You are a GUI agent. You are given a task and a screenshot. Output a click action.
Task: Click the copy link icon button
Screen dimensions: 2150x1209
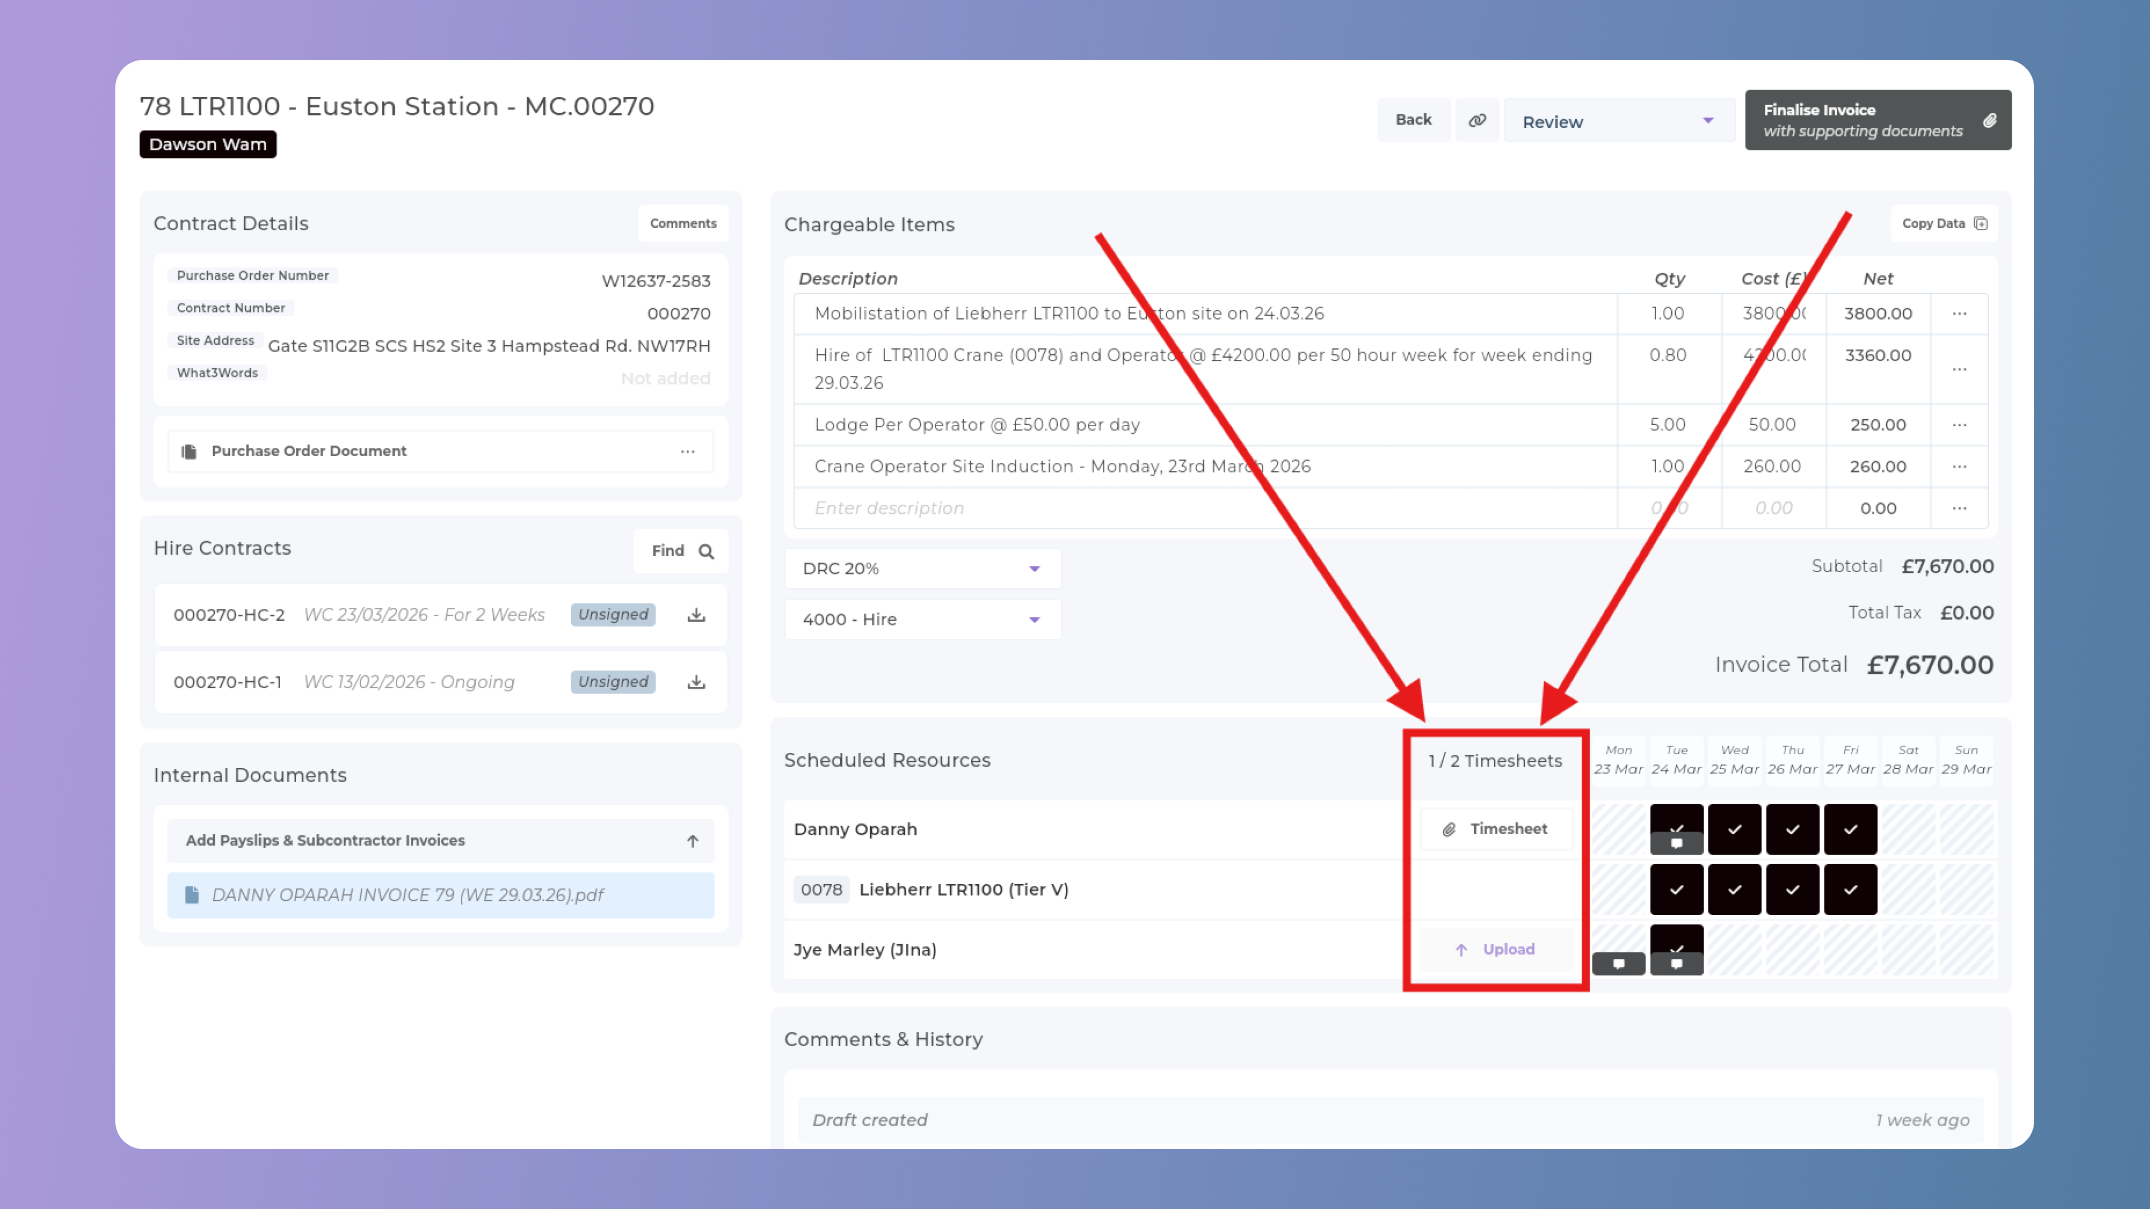(x=1476, y=120)
